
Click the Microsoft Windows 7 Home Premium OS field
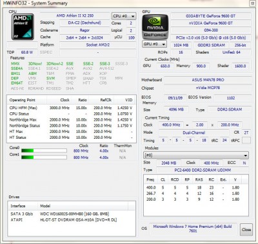click(192, 229)
